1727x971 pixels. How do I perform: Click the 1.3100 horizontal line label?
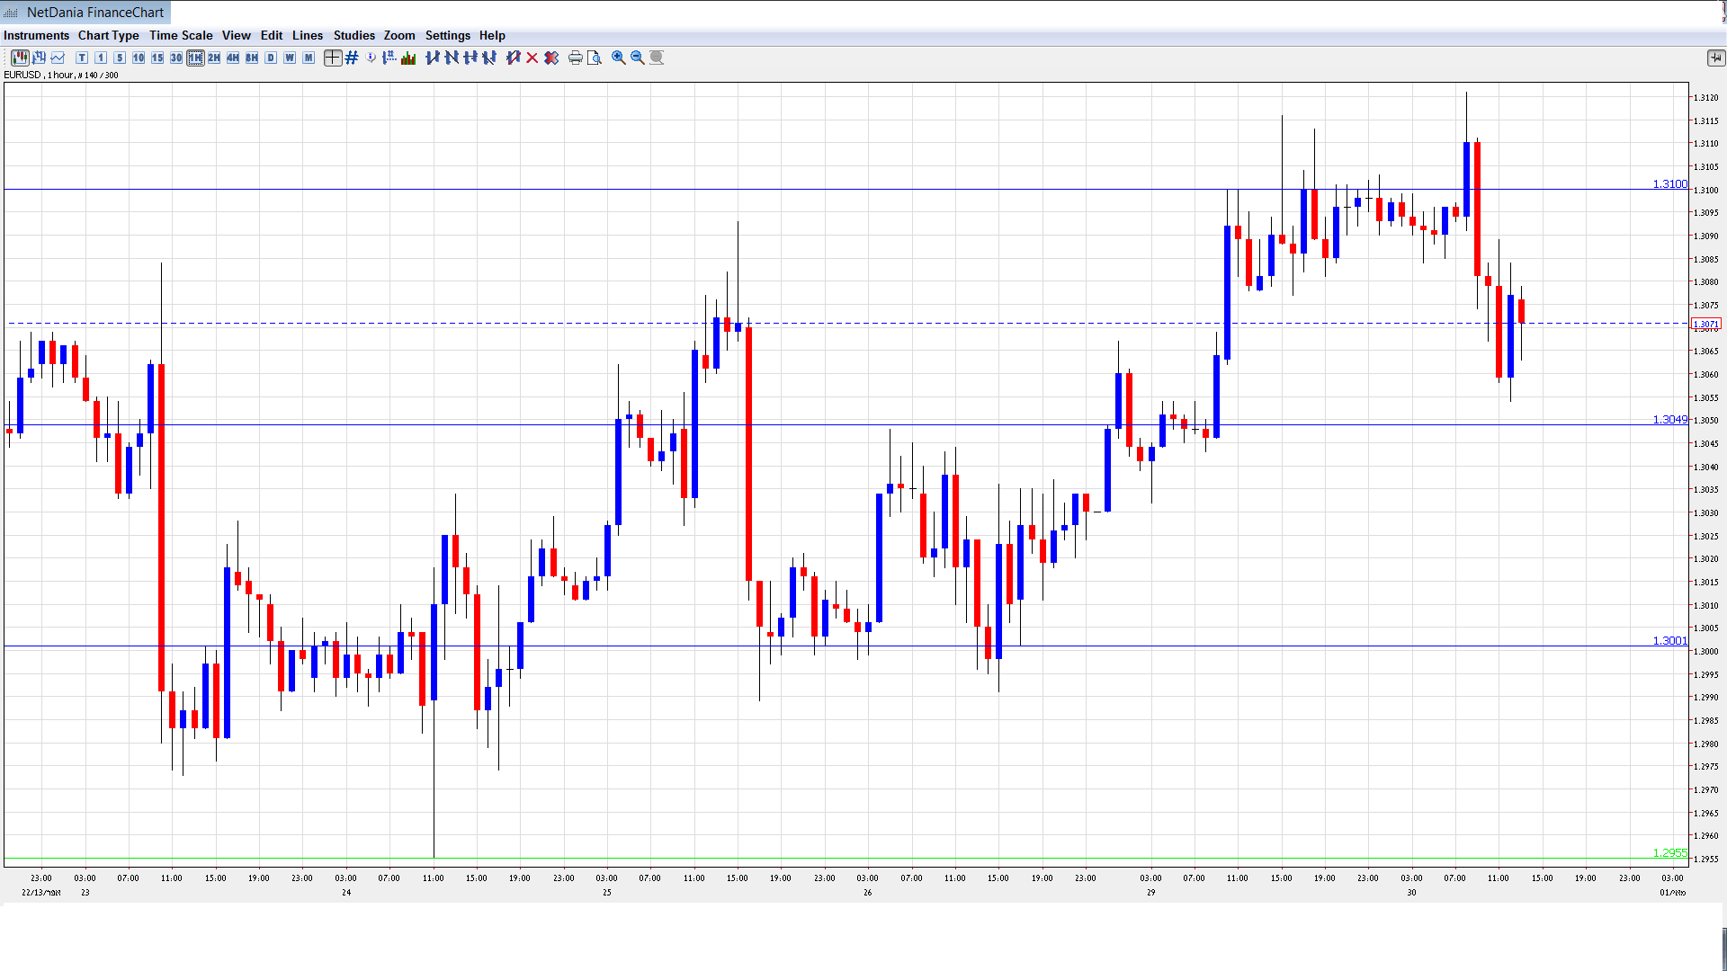click(x=1669, y=183)
